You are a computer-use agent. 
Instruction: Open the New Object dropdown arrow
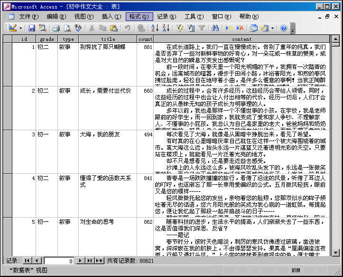coord(272,28)
